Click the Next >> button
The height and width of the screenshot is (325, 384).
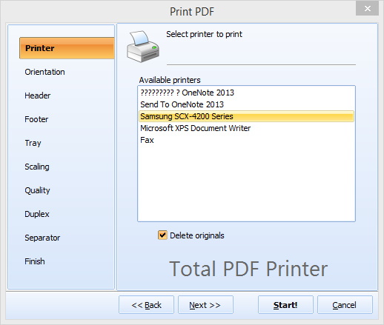[205, 305]
